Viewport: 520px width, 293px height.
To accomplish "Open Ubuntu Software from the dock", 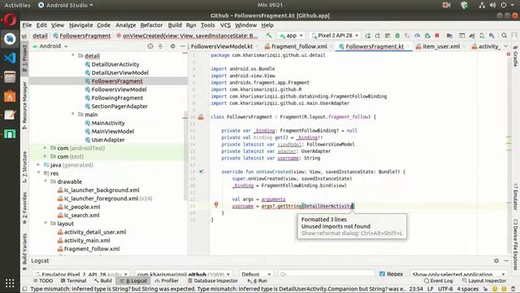I will click(10, 96).
